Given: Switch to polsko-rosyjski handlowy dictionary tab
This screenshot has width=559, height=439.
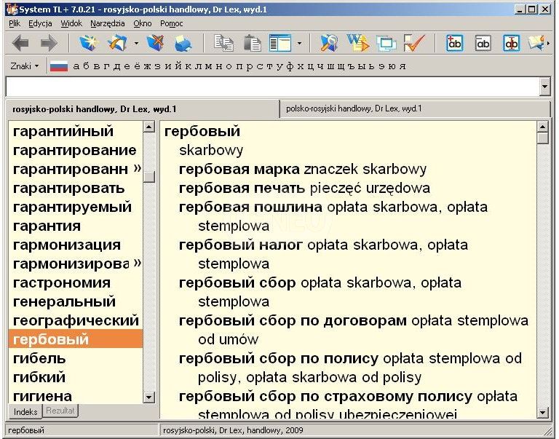Looking at the screenshot, I should pos(354,109).
